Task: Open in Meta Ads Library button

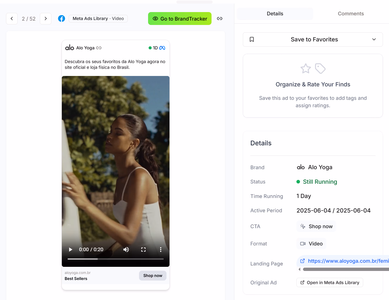Action: 330,283
